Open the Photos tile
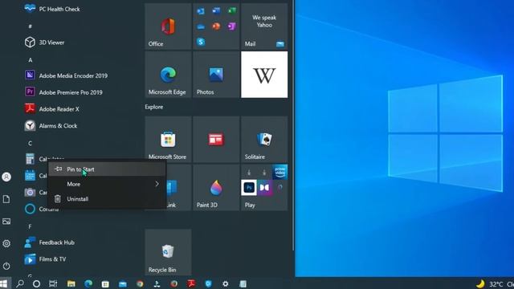 [216, 75]
